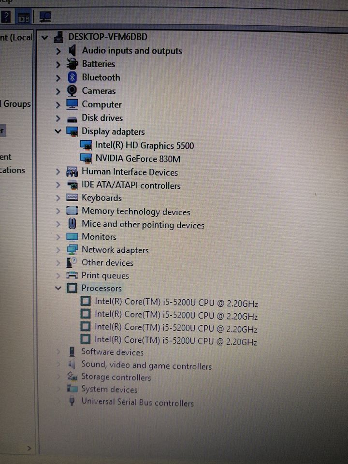Expand the Human Interface Devices node
This screenshot has width=348, height=464.
[58, 172]
